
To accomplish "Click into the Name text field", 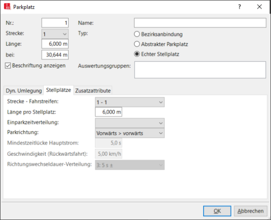I will [x=200, y=23].
